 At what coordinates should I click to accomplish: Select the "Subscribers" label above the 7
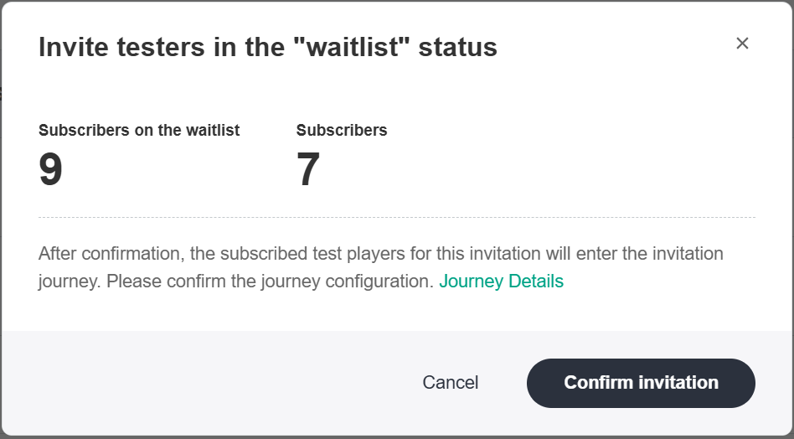pos(342,131)
